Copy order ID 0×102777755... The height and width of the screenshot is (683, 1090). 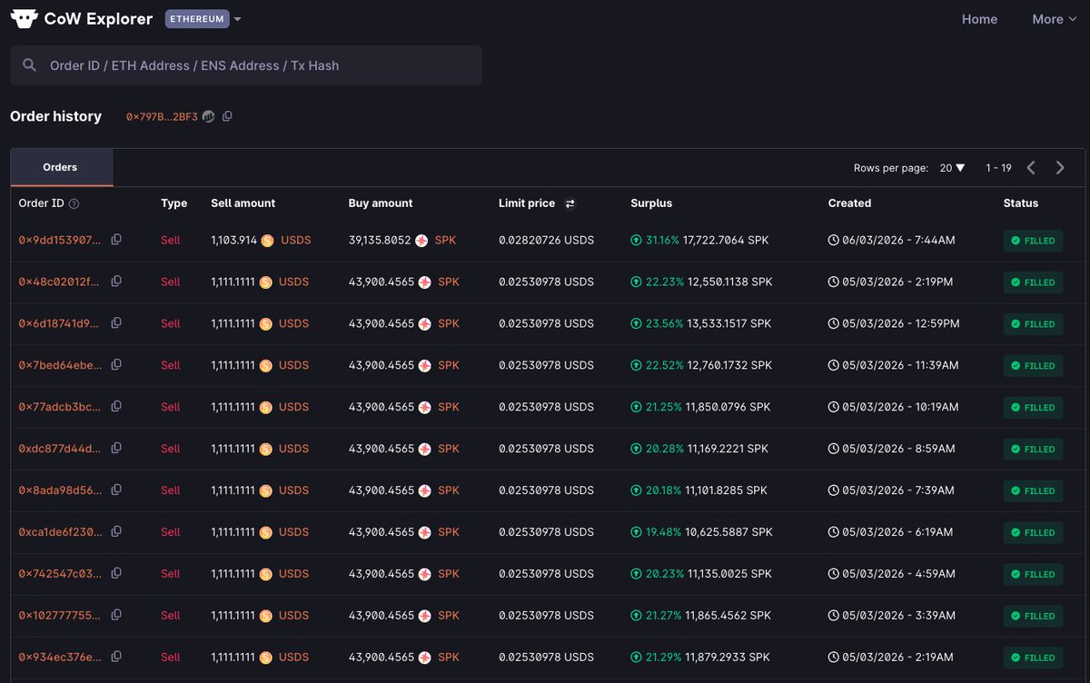[x=116, y=615]
